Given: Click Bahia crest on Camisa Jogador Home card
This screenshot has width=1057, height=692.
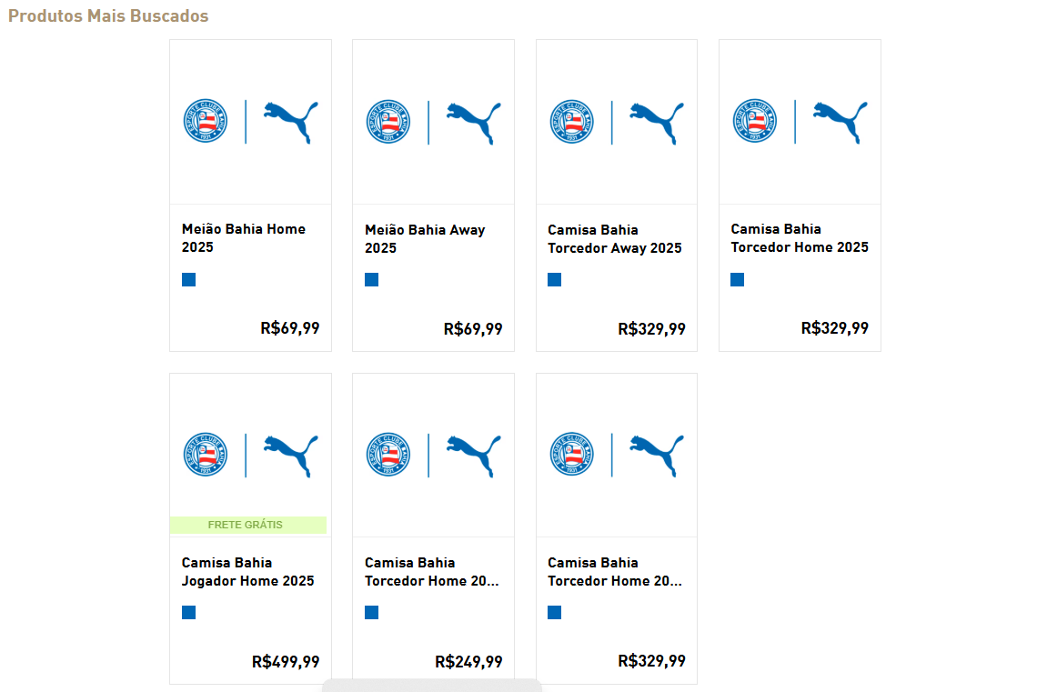Looking at the screenshot, I should coord(205,455).
